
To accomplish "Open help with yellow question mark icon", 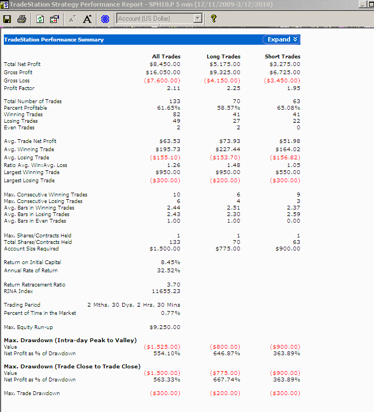I will point(213,19).
